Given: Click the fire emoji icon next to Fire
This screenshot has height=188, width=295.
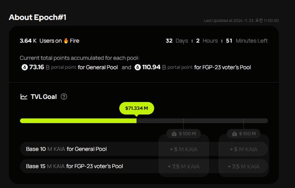Looking at the screenshot, I should [x=66, y=41].
